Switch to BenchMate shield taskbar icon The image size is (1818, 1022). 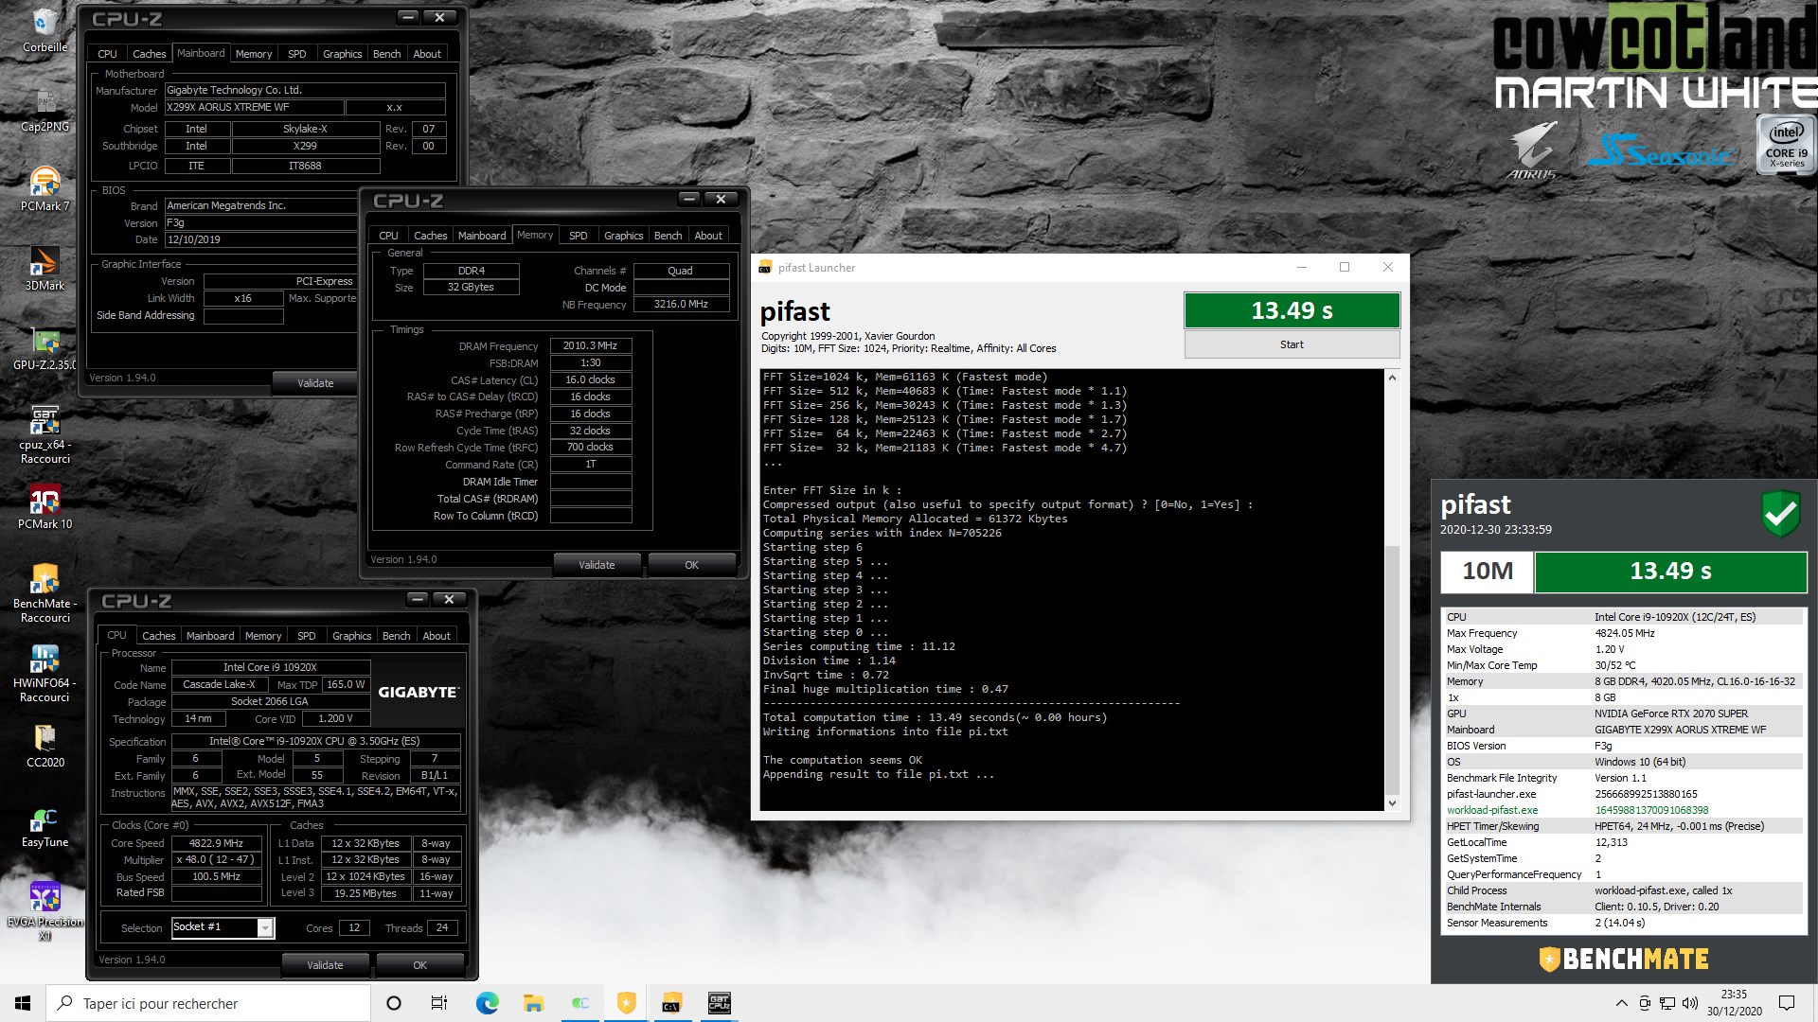click(626, 1003)
